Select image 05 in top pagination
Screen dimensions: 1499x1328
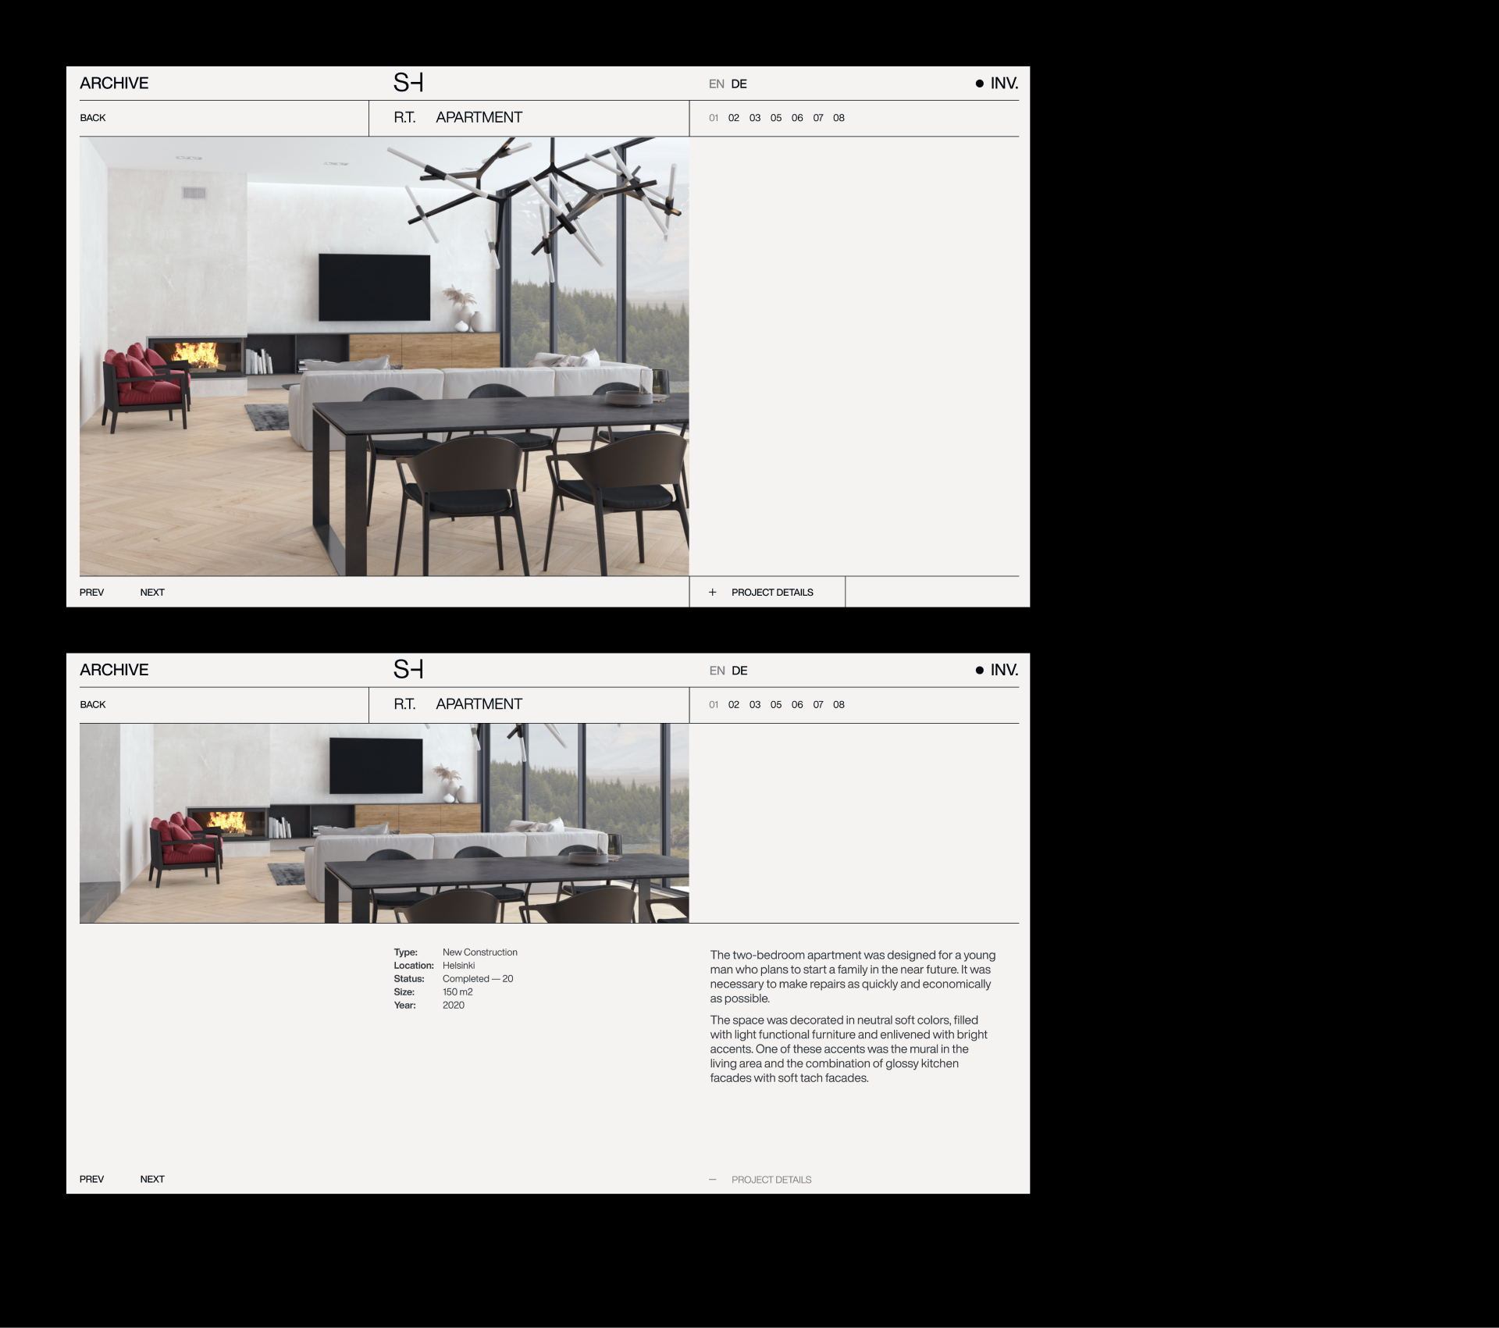[x=775, y=118]
